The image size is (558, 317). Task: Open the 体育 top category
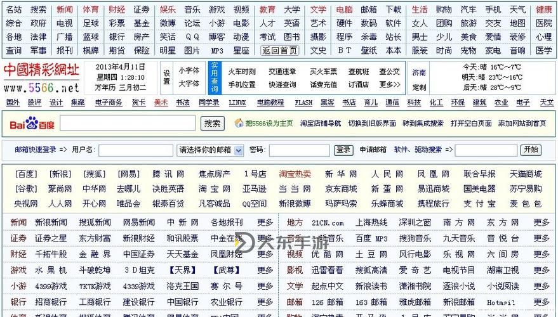click(91, 10)
